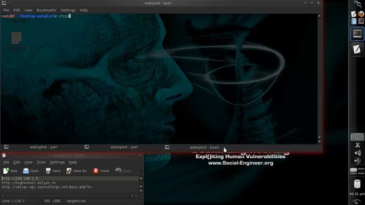The width and height of the screenshot is (365, 205).
Task: Open the Kali dragon application launcher
Action: [357, 4]
